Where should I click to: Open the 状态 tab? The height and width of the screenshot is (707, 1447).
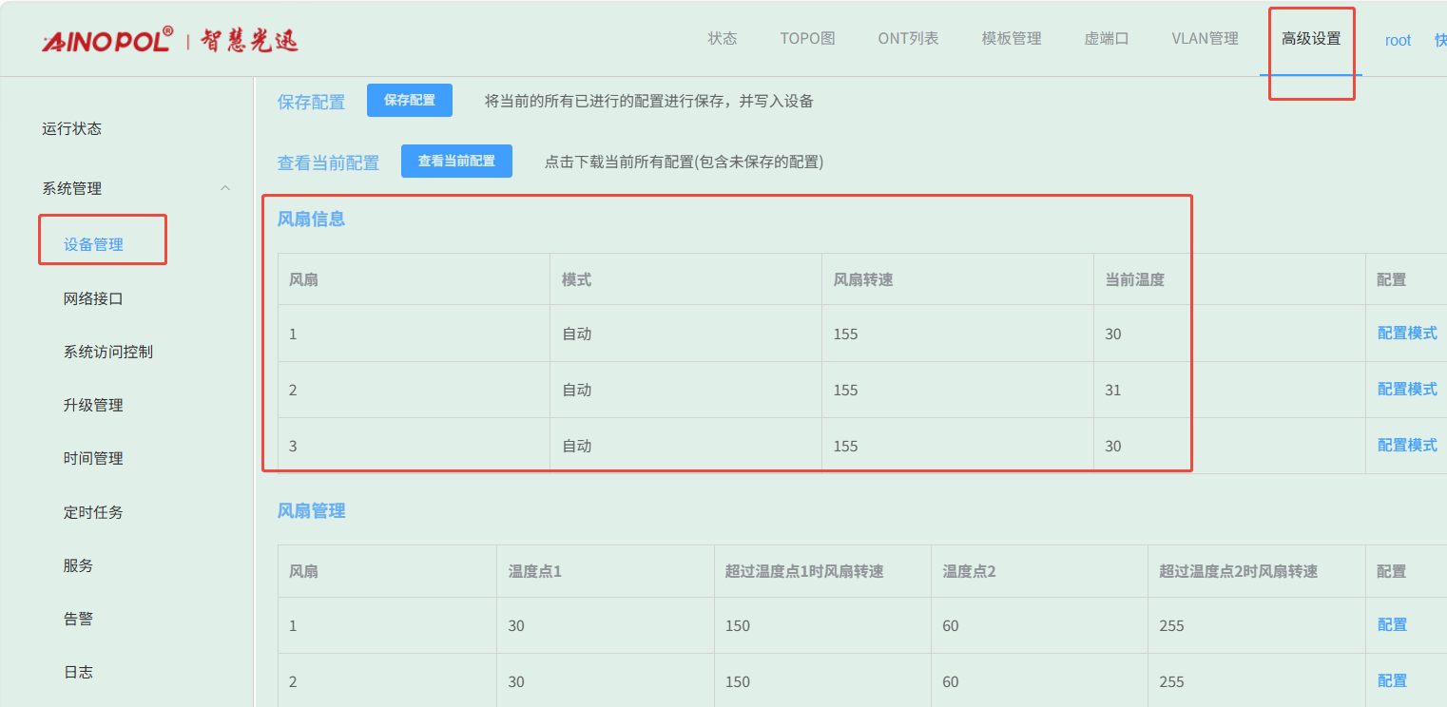[722, 39]
